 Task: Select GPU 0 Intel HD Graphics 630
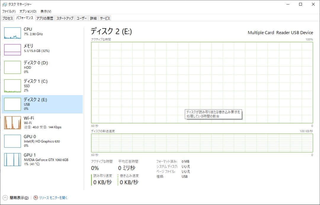(x=42, y=141)
